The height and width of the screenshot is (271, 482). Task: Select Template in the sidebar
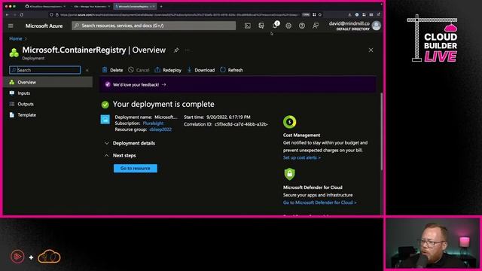48,115
